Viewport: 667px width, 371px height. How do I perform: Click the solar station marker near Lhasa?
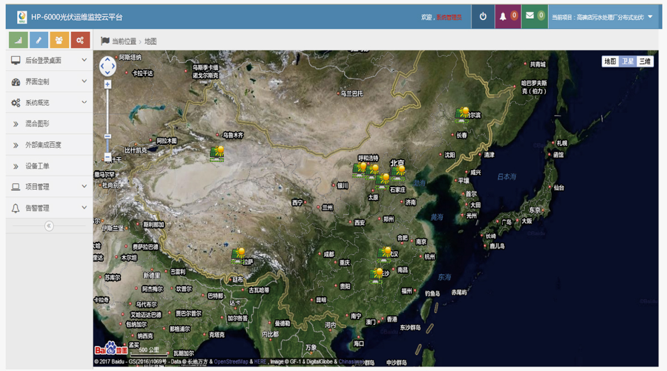click(x=239, y=254)
